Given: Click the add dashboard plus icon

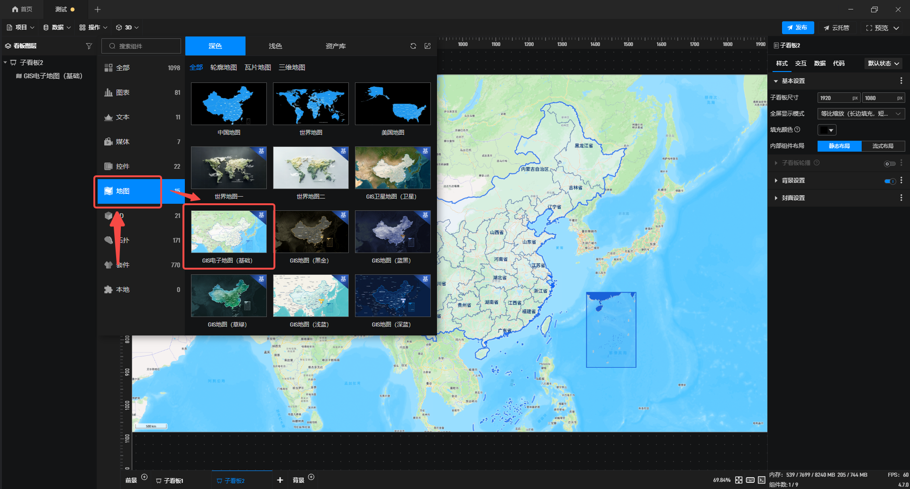Looking at the screenshot, I should [x=280, y=480].
